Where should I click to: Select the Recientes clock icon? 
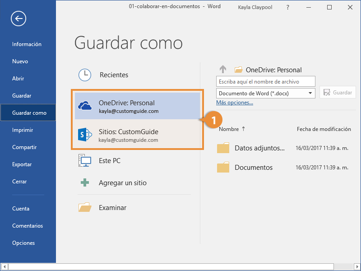tap(85, 75)
